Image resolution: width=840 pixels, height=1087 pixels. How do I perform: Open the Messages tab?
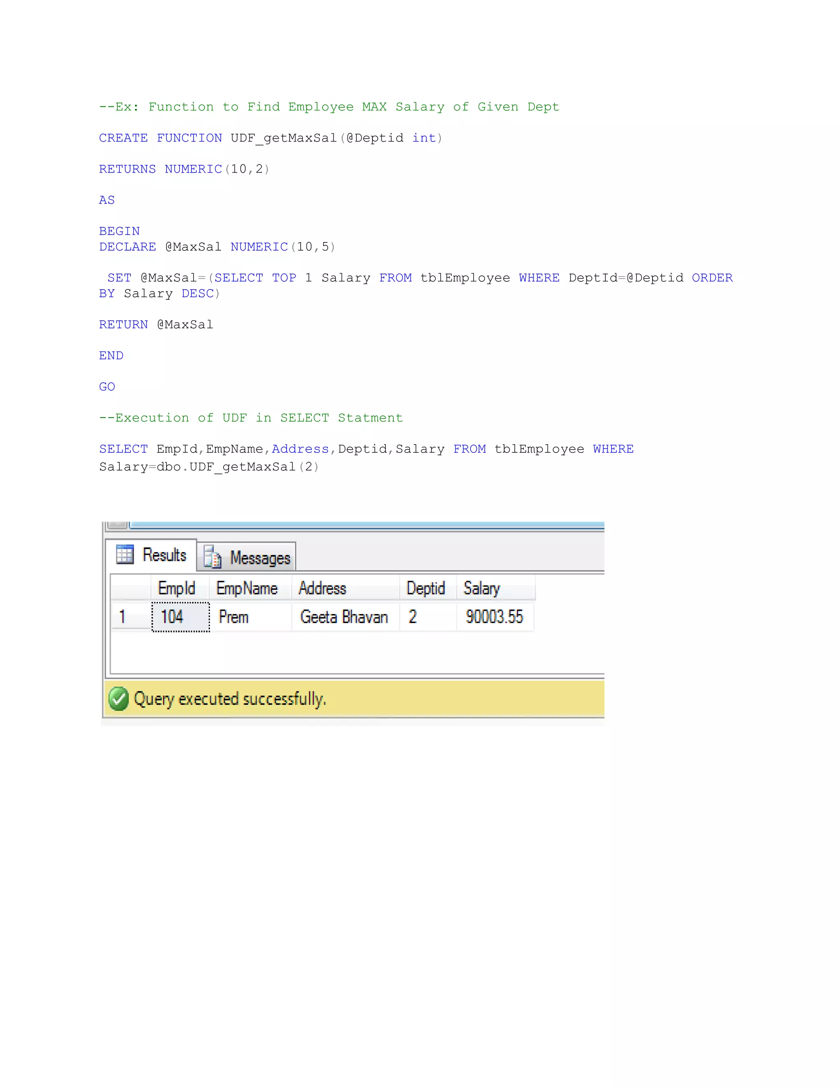[x=247, y=557]
